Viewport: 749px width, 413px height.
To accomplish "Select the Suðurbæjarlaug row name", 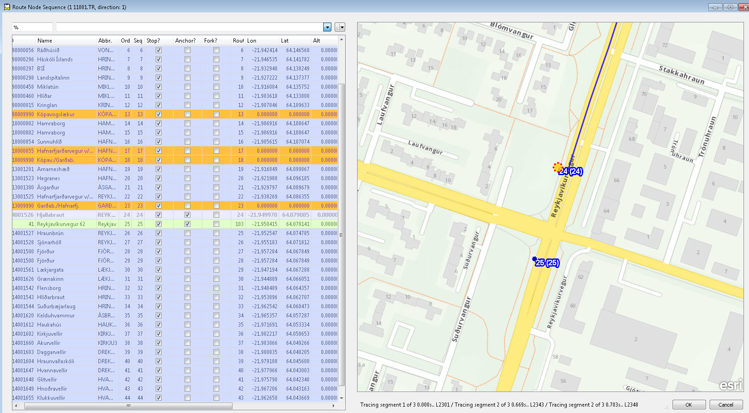I will (56, 306).
